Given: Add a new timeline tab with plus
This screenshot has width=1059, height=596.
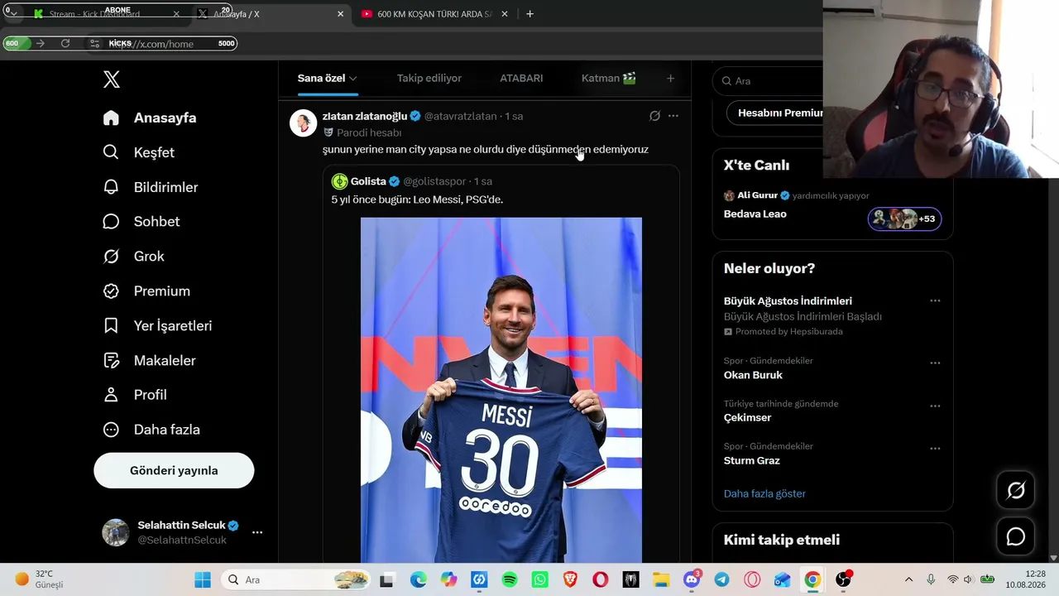Looking at the screenshot, I should pos(670,79).
